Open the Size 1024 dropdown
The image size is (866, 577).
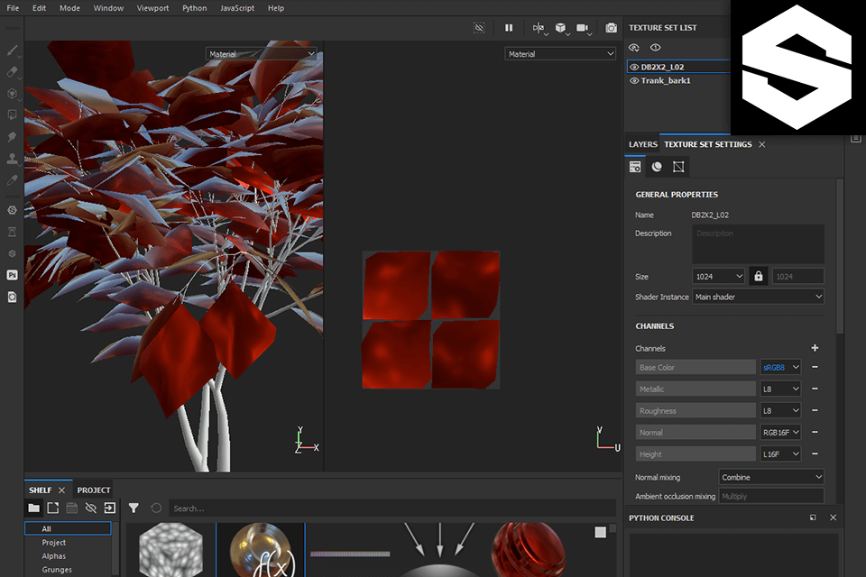(x=719, y=276)
